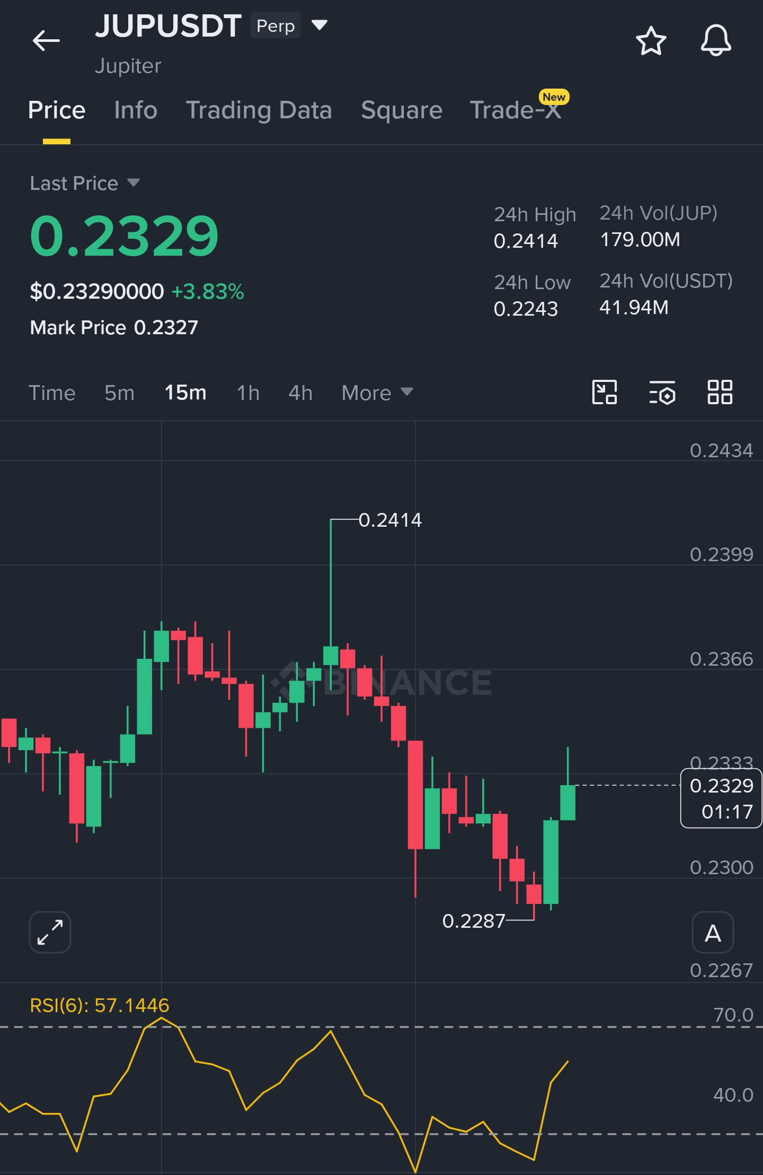The height and width of the screenshot is (1175, 763).
Task: Open price alerts bell icon
Action: [716, 40]
